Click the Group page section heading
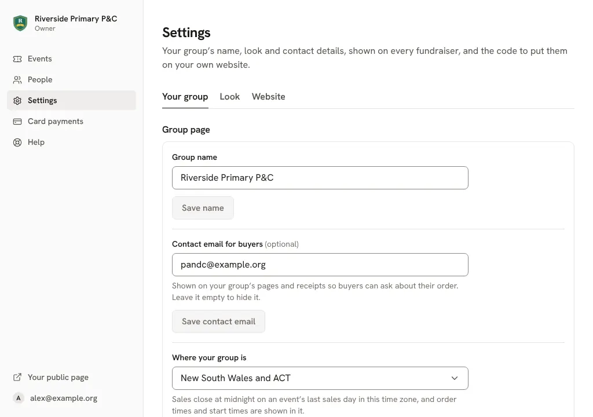The width and height of the screenshot is (593, 417). tap(186, 130)
